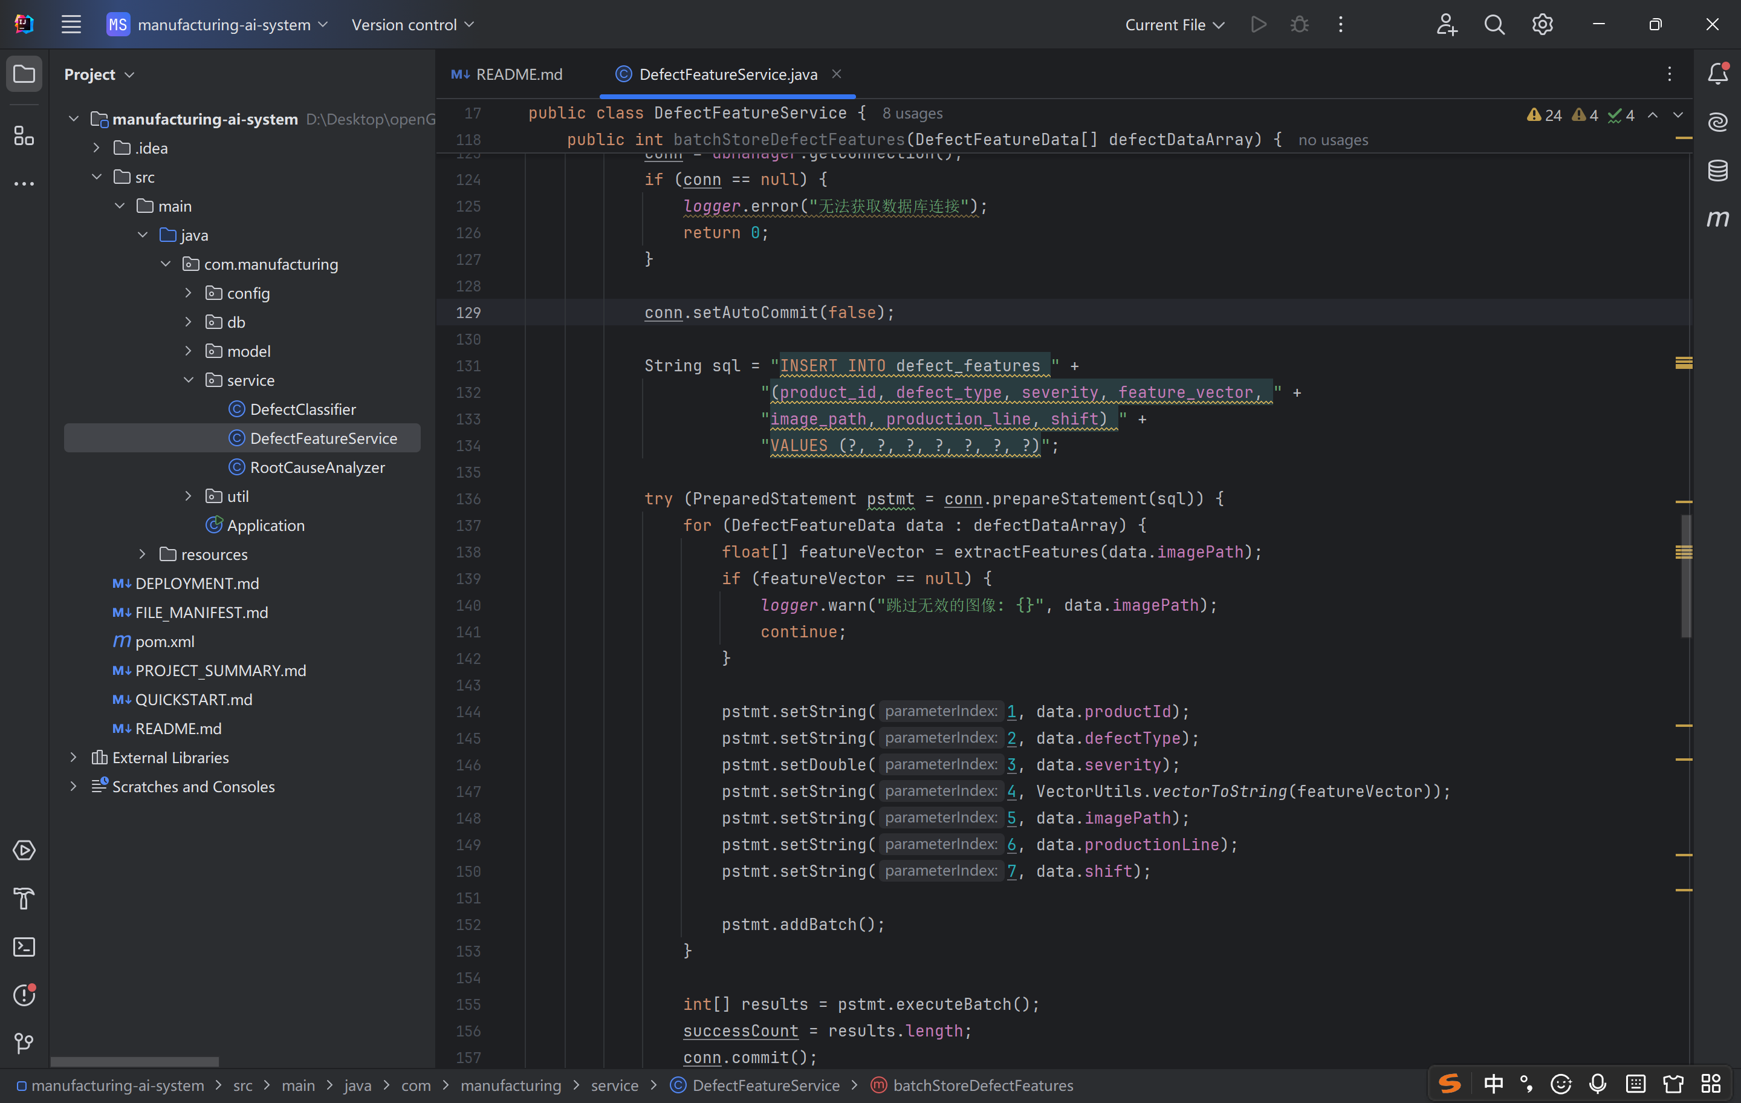
Task: Open RootCauseAnalyzer class in project tree
Action: coord(317,467)
